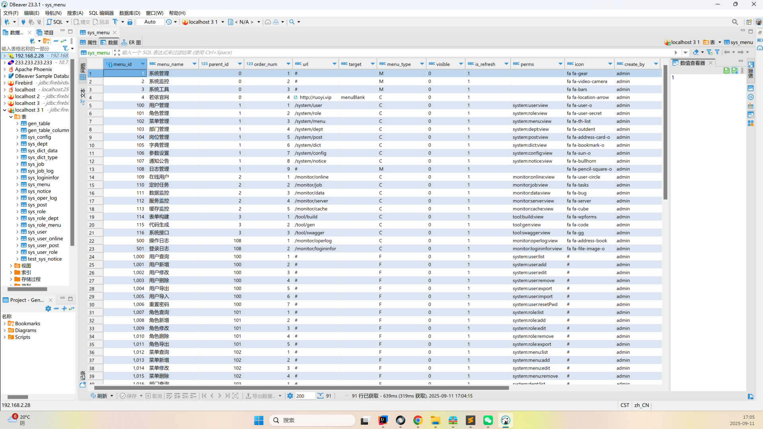Click the custom filters funnel icon
The image size is (763, 429).
click(x=717, y=52)
